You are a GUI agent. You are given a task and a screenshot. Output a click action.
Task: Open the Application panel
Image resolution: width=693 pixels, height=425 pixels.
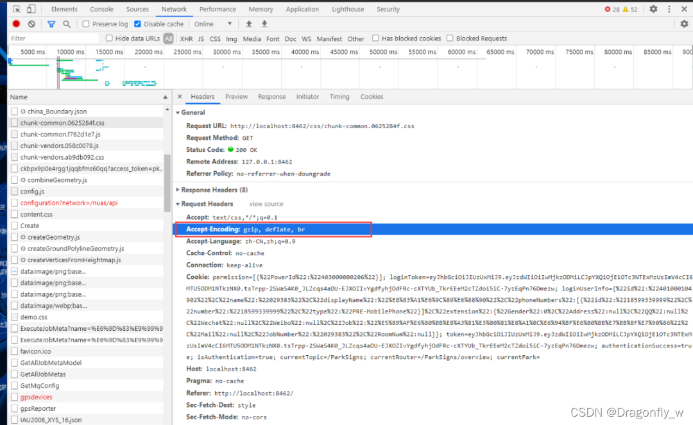302,9
